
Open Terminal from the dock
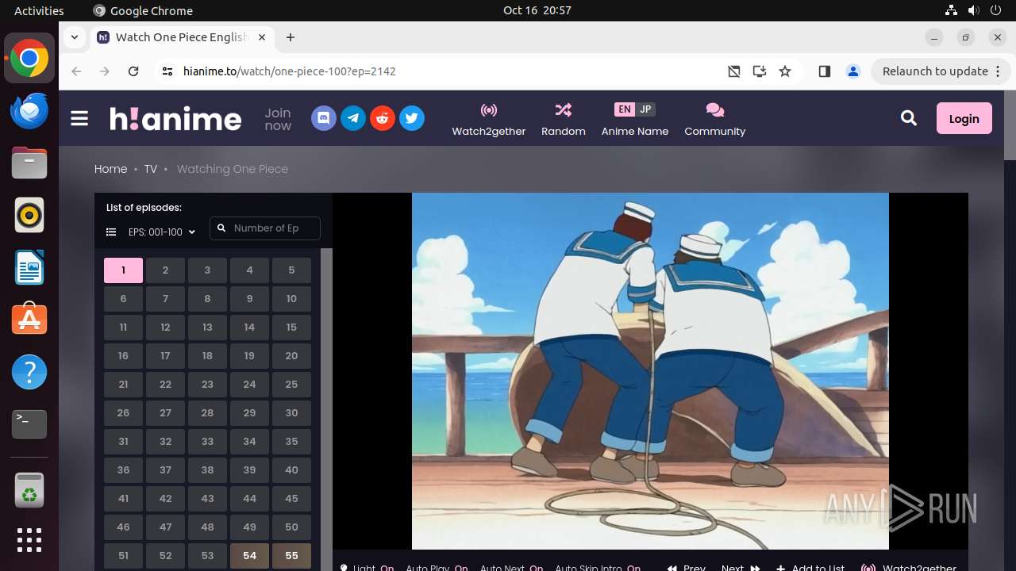pyautogui.click(x=29, y=424)
